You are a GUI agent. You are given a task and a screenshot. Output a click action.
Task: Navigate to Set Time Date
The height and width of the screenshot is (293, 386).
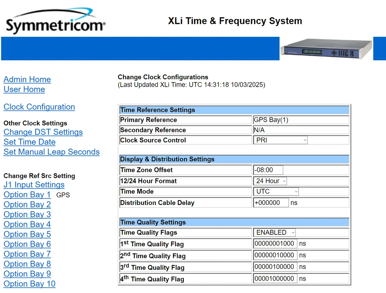coord(29,142)
